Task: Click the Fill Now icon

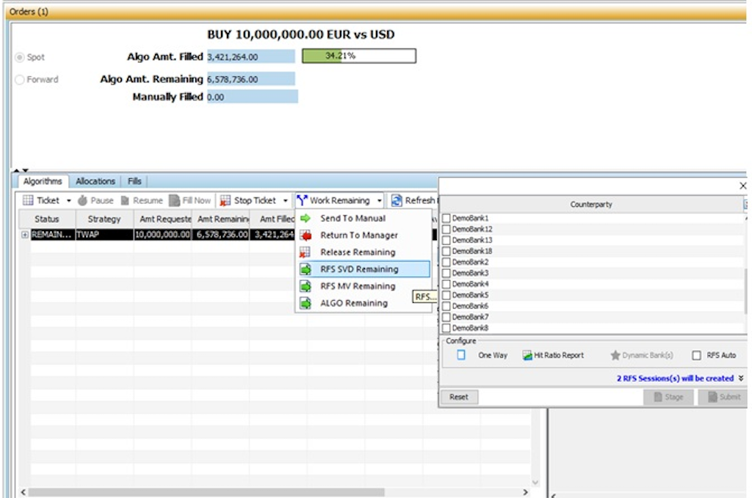Action: tap(175, 200)
